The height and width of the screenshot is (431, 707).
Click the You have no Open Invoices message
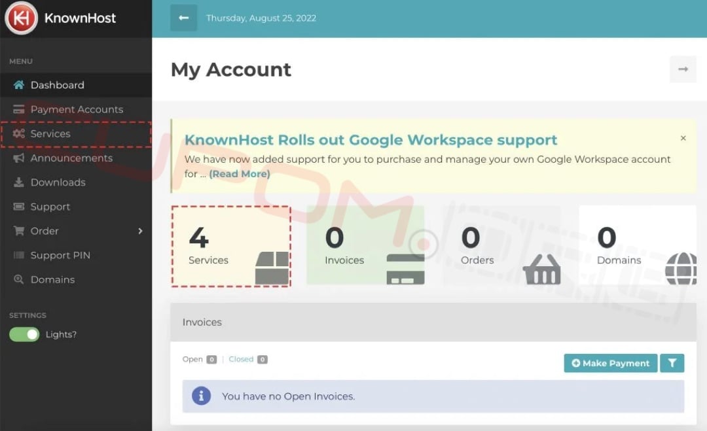(288, 396)
